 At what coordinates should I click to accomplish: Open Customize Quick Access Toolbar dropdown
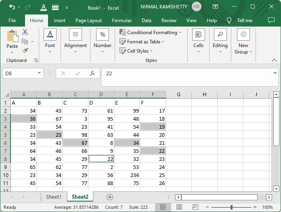pyautogui.click(x=67, y=8)
